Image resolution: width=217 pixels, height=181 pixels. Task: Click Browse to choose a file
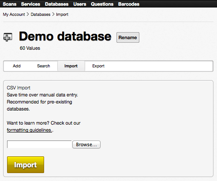point(86,144)
